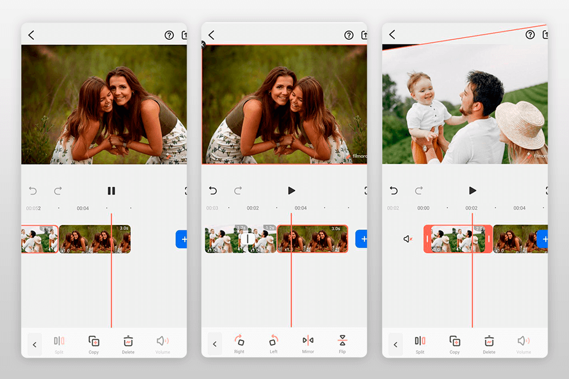Play the video in the middle screen

coord(291,190)
